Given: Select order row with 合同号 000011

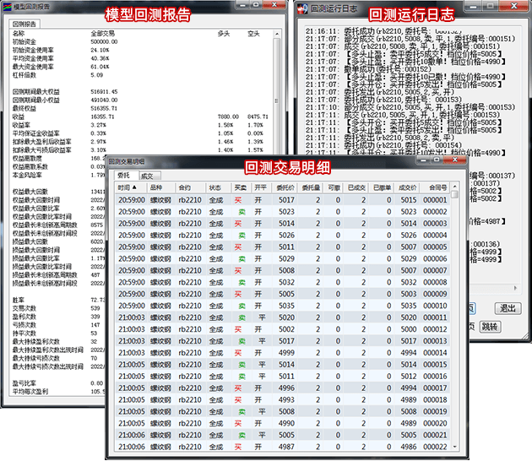Looking at the screenshot, I should point(283,317).
